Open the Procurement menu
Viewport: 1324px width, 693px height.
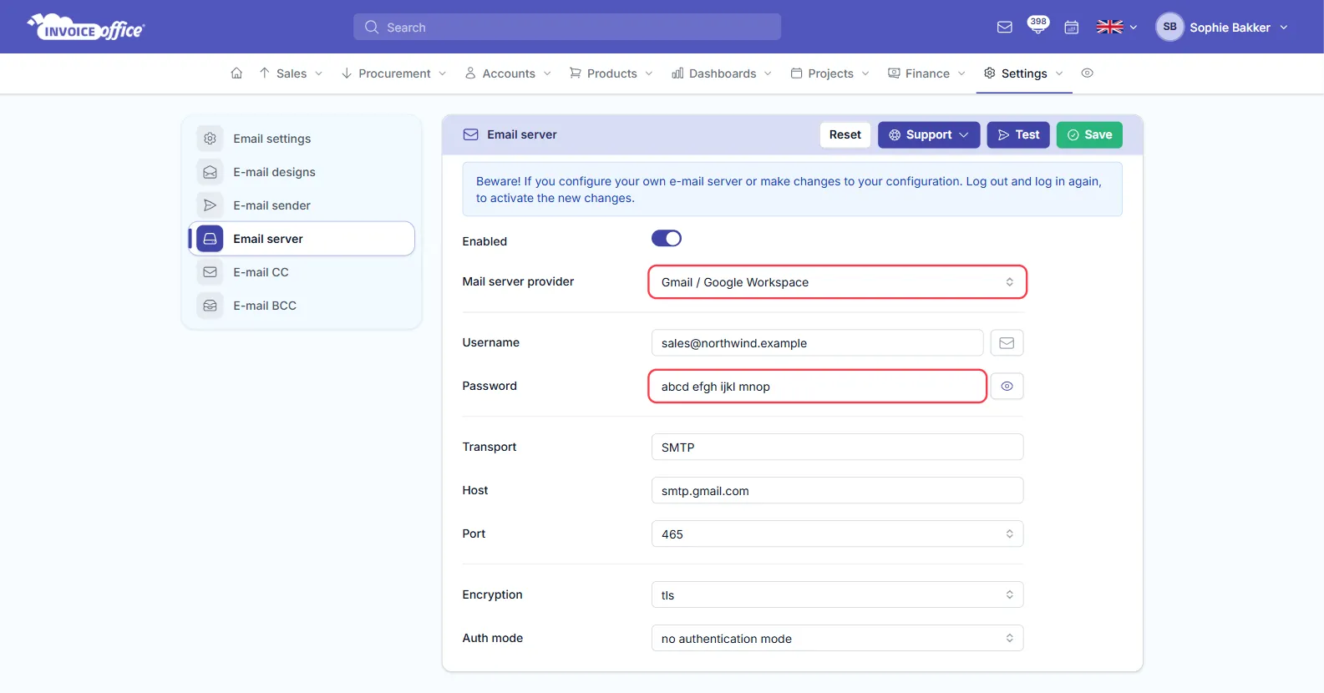(x=394, y=73)
